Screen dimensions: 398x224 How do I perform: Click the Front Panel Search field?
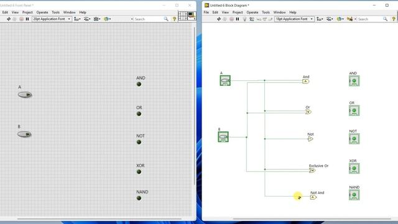149,19
